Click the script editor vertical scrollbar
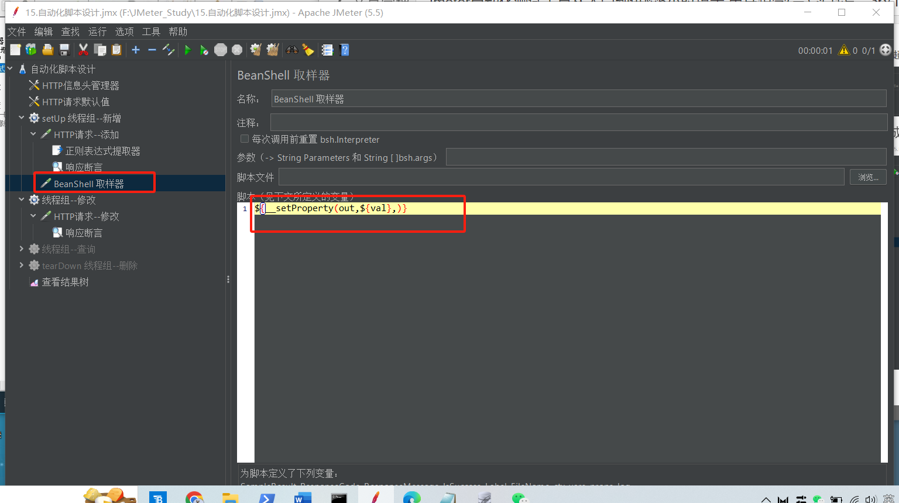 tap(884, 332)
